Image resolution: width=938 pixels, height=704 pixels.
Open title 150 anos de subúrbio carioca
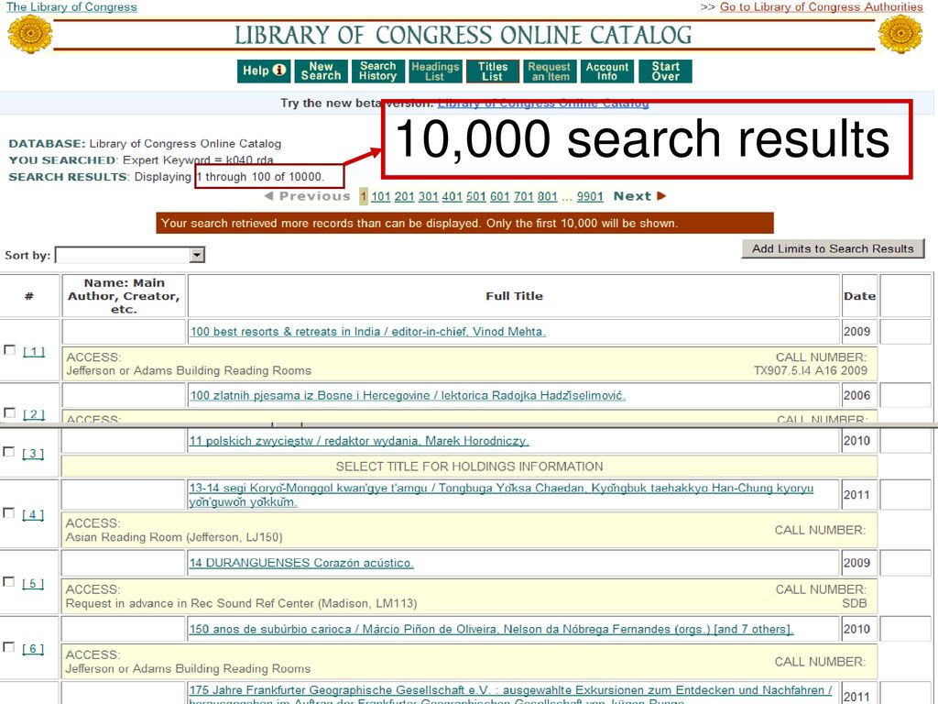[491, 630]
